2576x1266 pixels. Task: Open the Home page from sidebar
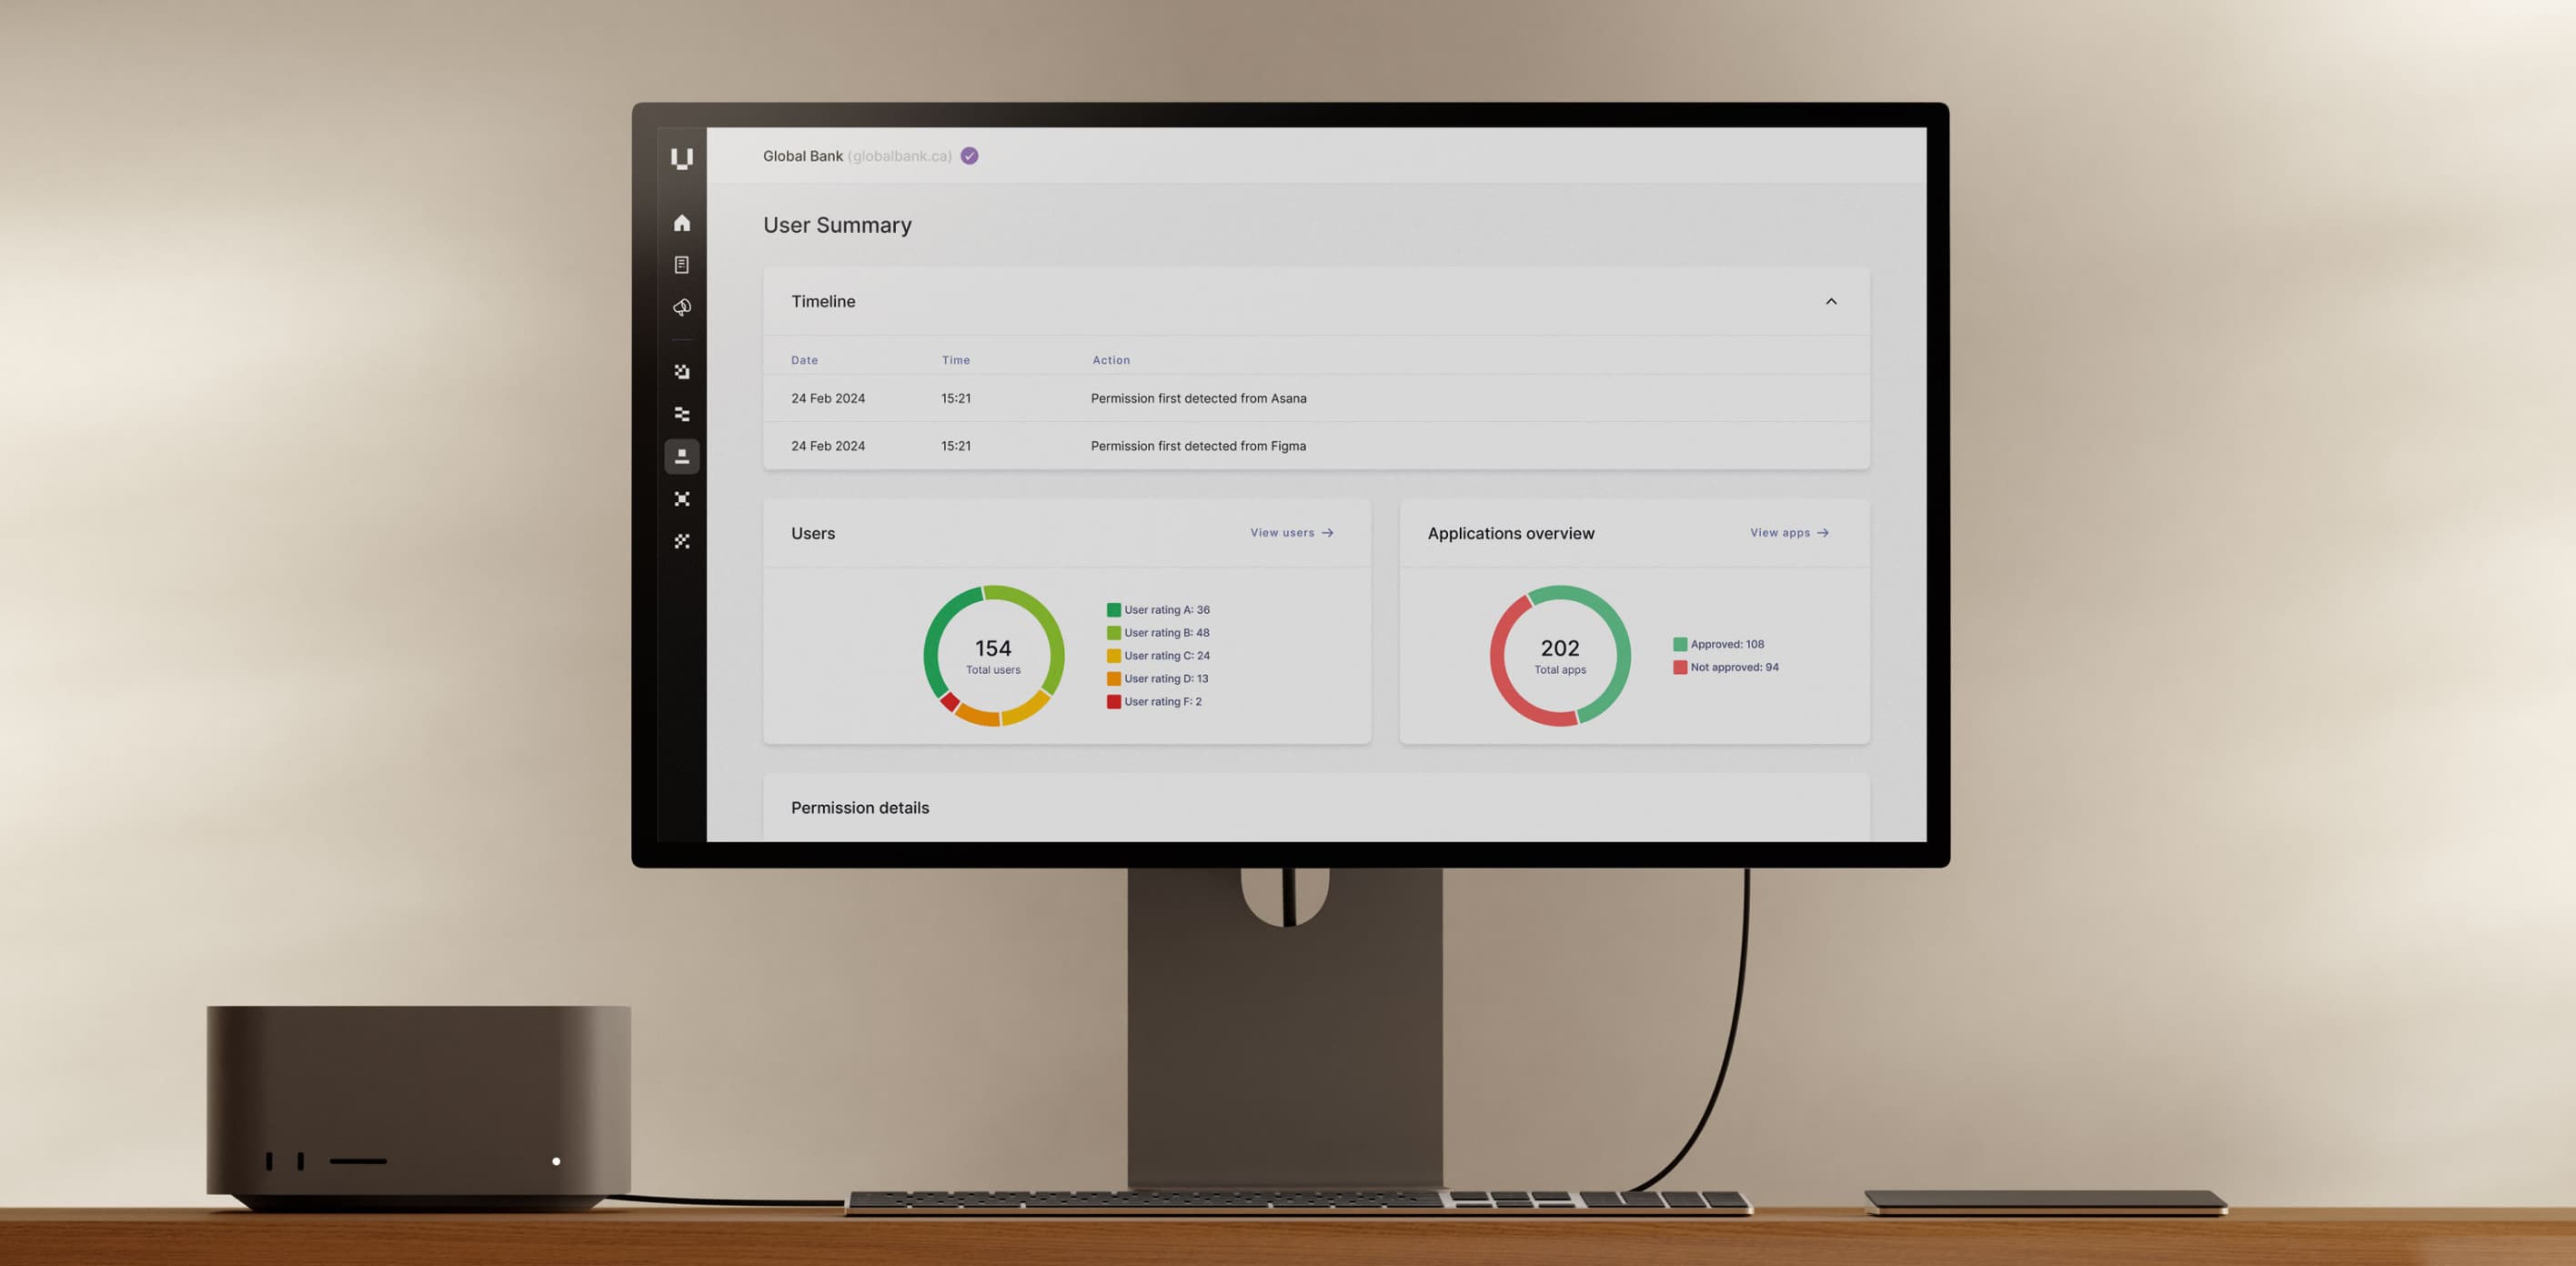(x=682, y=223)
